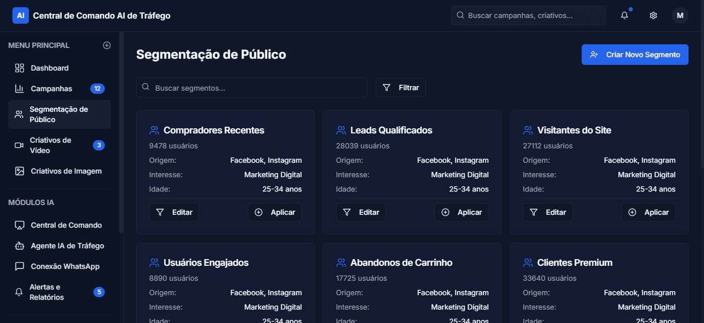Open Conexão WhatsApp module
This screenshot has height=323, width=704.
pos(59,266)
